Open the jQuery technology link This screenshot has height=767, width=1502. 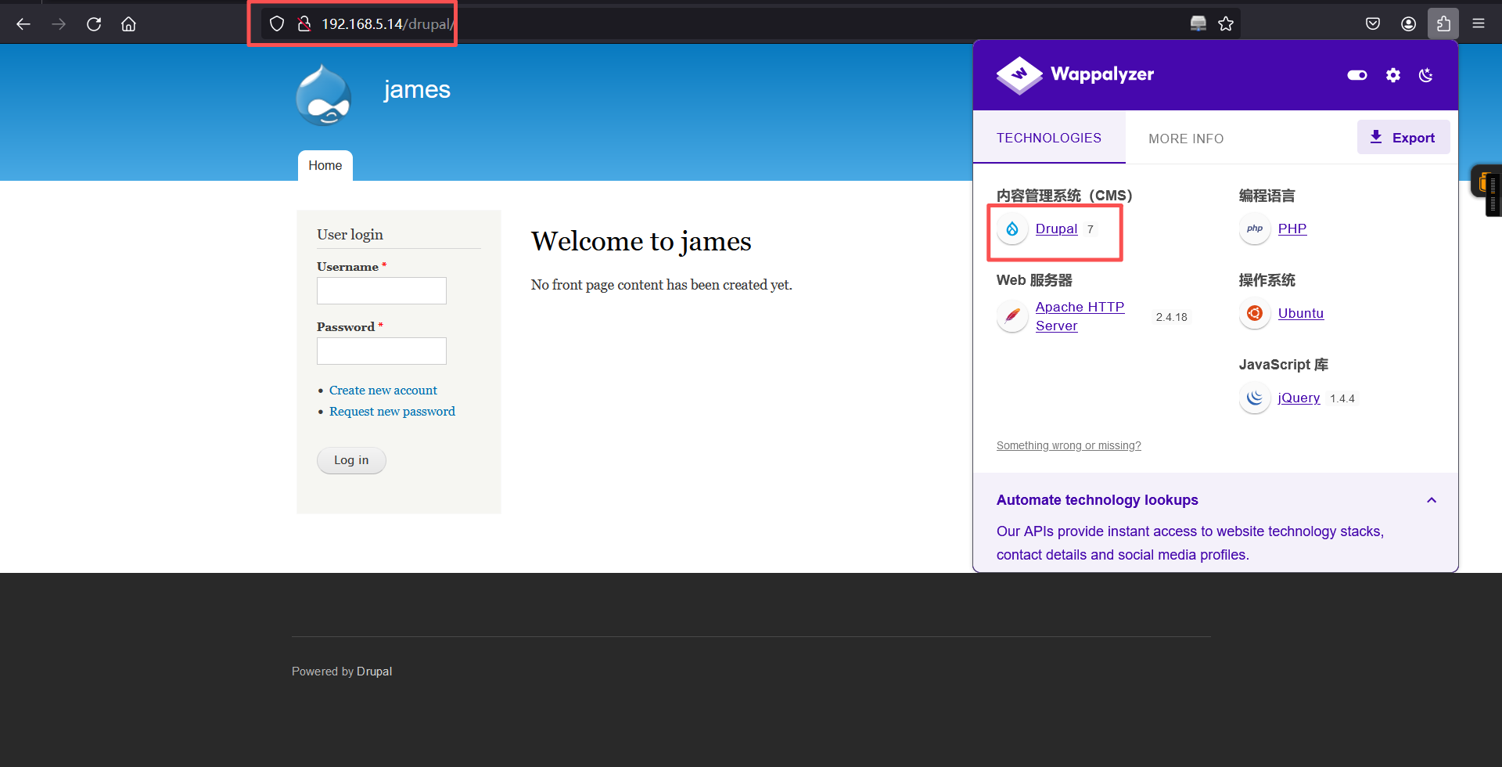[x=1299, y=398]
